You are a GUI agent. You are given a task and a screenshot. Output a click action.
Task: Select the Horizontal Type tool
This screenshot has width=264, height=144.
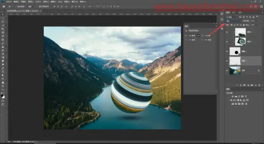point(3,72)
